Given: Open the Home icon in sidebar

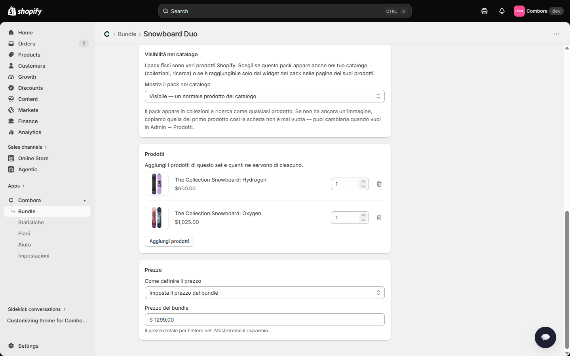Looking at the screenshot, I should pos(11,32).
